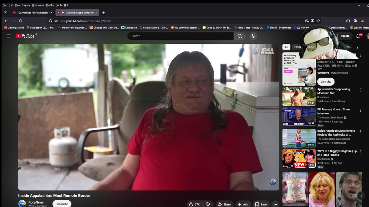The width and height of the screenshot is (369, 207).
Task: Open the RocaNews channel name link
Action: click(x=36, y=202)
